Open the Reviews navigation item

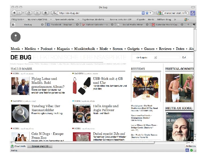[x=165, y=49]
